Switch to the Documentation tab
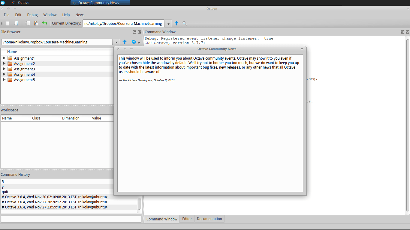This screenshot has width=410, height=230. (x=209, y=219)
